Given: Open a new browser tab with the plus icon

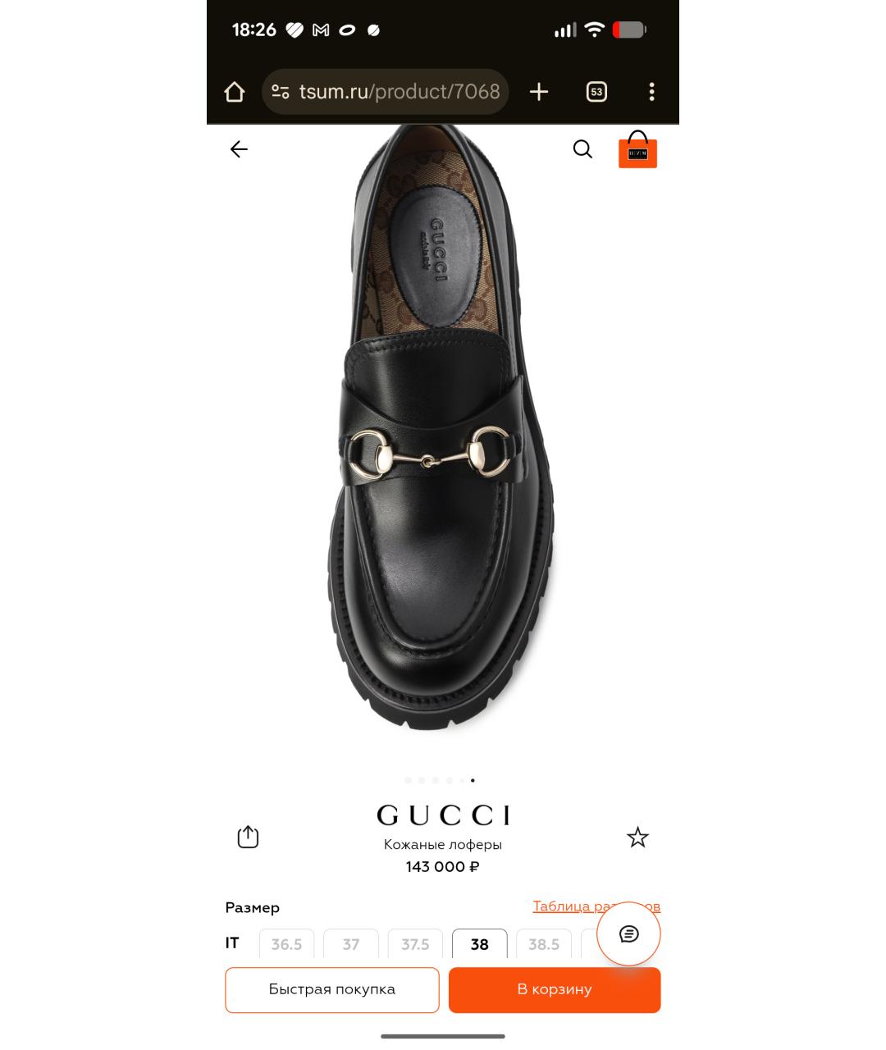Looking at the screenshot, I should click(539, 92).
